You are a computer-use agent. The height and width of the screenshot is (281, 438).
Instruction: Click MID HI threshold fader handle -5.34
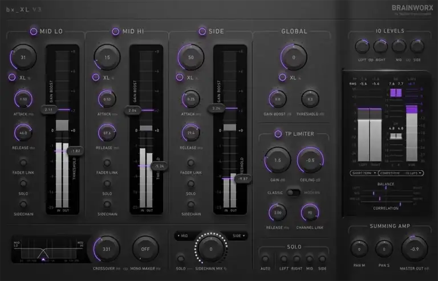click(159, 166)
